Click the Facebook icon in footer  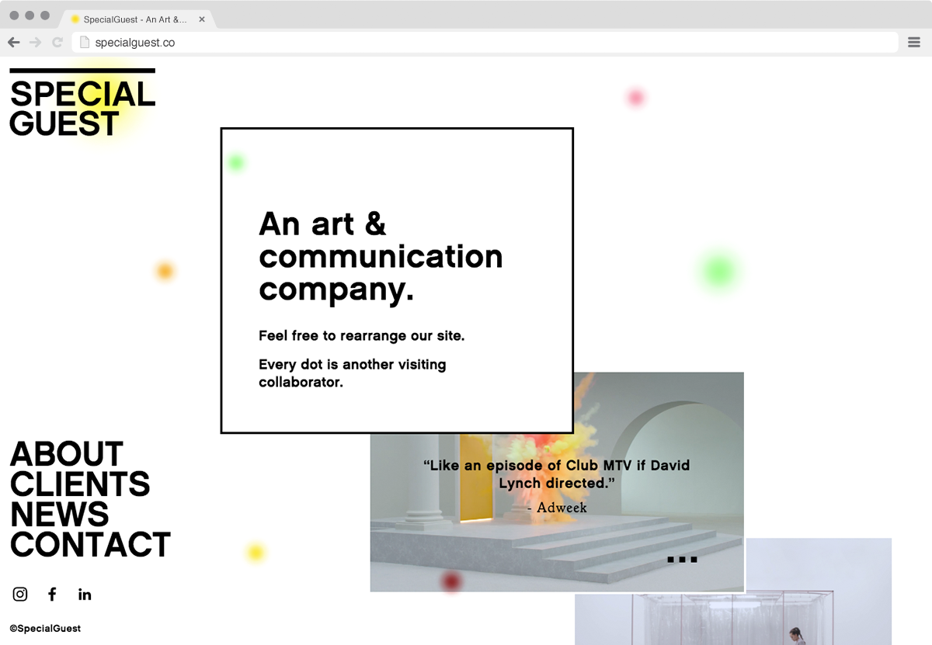click(52, 594)
